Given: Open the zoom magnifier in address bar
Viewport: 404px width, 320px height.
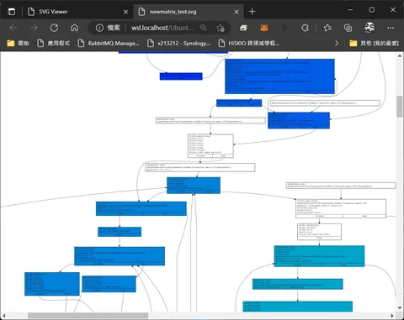Looking at the screenshot, I should (x=204, y=28).
